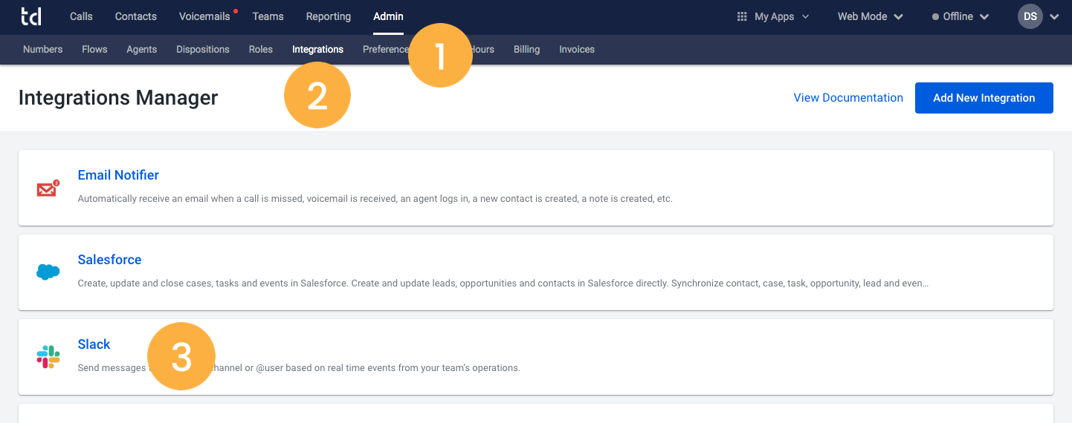Open the Contacts tab
1072x423 pixels.
point(136,16)
